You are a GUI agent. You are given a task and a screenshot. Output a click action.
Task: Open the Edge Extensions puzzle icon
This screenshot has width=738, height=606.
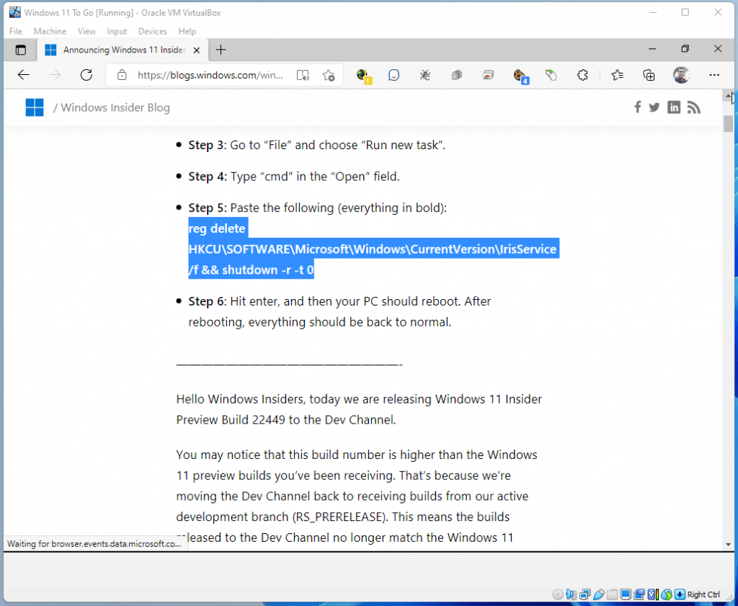(583, 75)
